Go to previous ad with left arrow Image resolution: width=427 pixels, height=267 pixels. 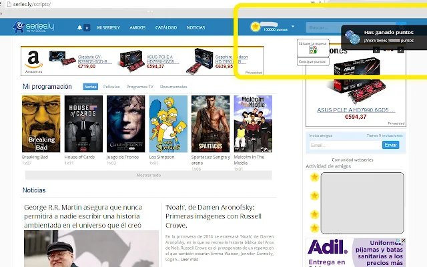click(x=376, y=50)
